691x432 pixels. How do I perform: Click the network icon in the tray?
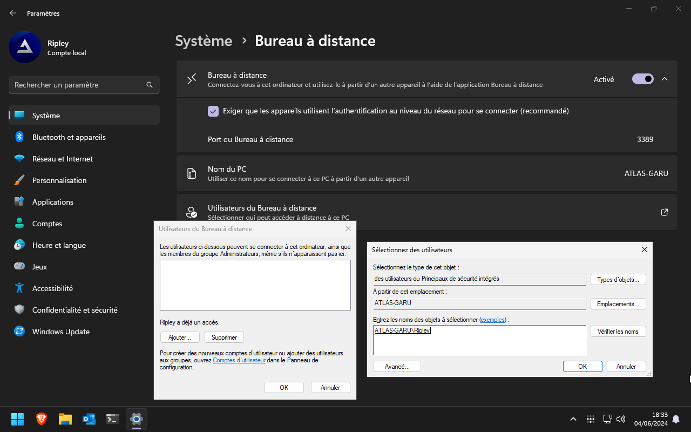tap(607, 419)
